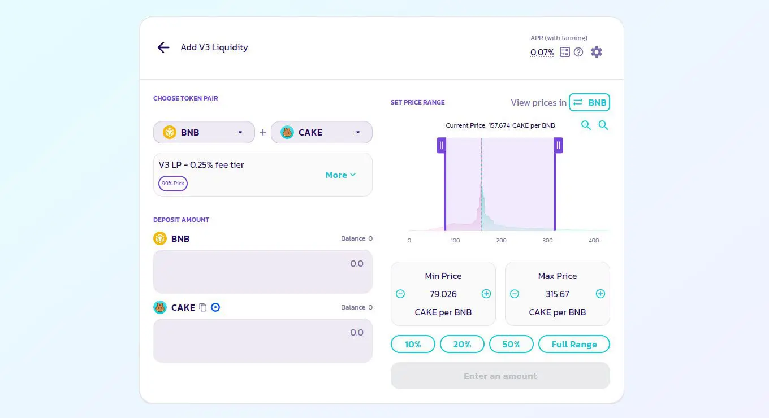
Task: Select the 10% price range preset
Action: coord(413,344)
